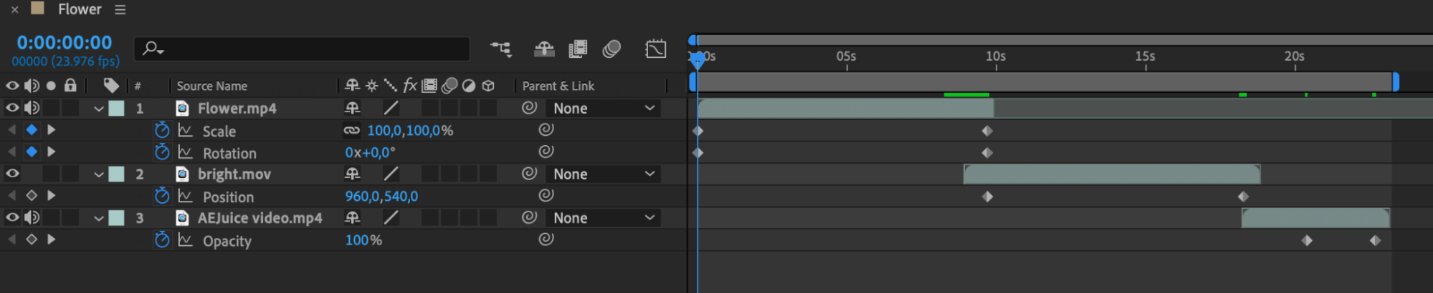The image size is (1433, 293).
Task: Hide the bright.mov layer video
Action: click(12, 174)
